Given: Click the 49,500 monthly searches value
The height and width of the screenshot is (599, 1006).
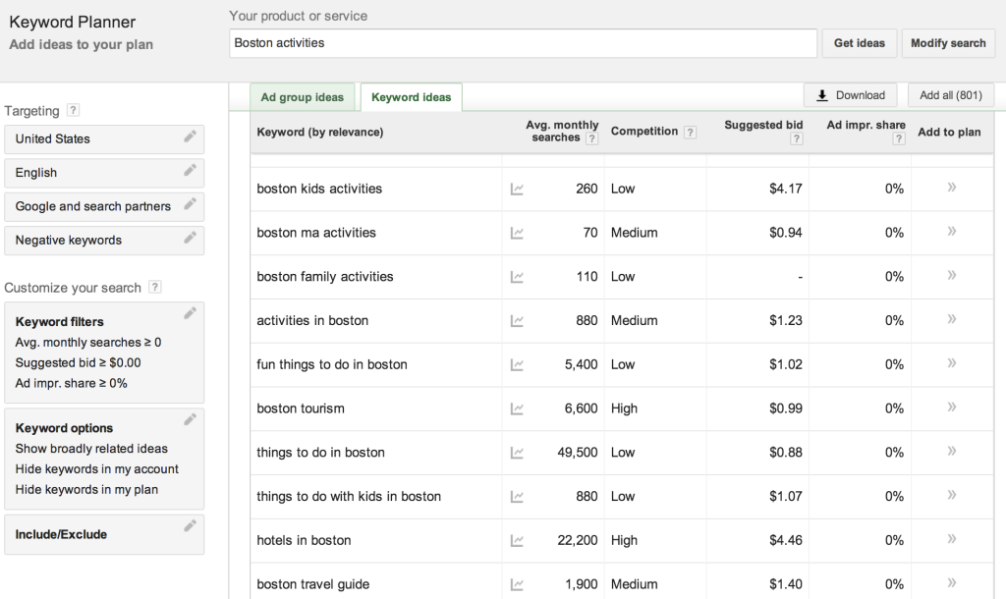Looking at the screenshot, I should (578, 452).
